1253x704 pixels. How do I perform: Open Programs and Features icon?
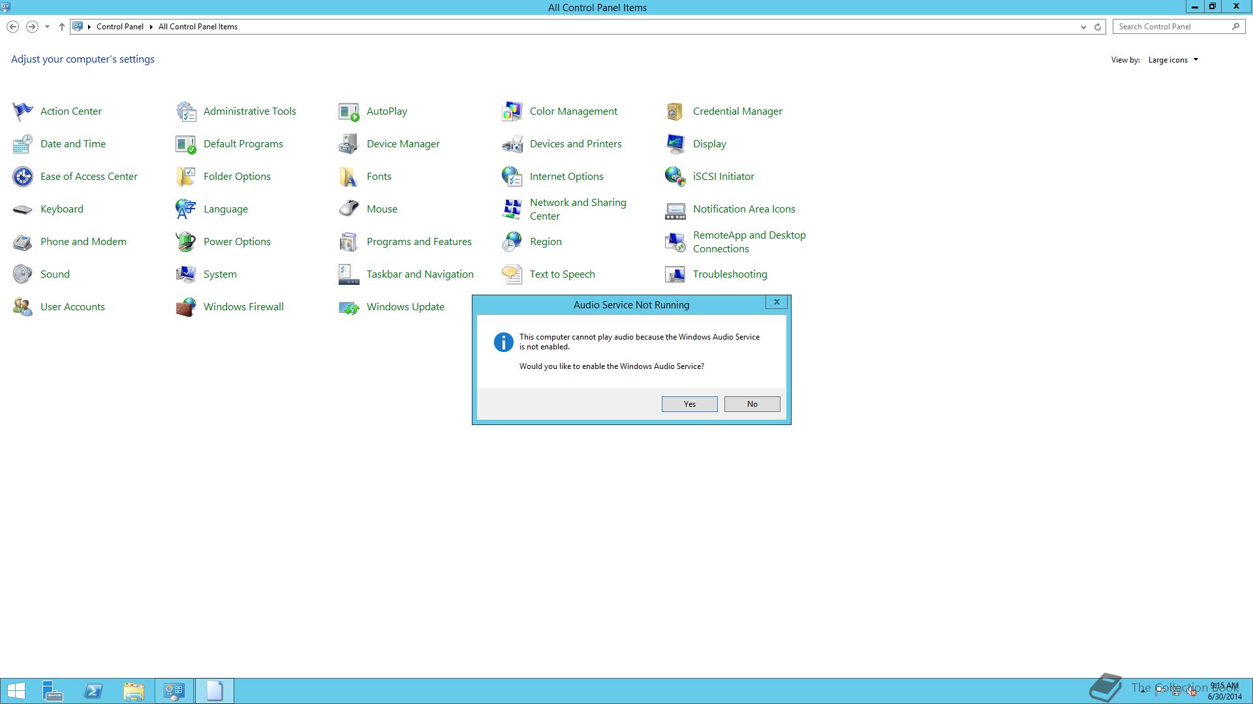pyautogui.click(x=349, y=242)
